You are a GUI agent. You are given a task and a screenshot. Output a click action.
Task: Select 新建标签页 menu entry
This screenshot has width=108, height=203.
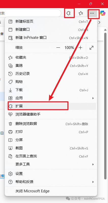51,22
